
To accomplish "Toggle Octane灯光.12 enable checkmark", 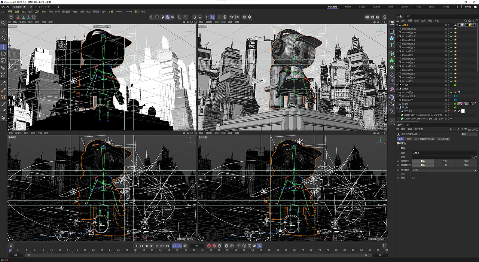I will [451, 29].
